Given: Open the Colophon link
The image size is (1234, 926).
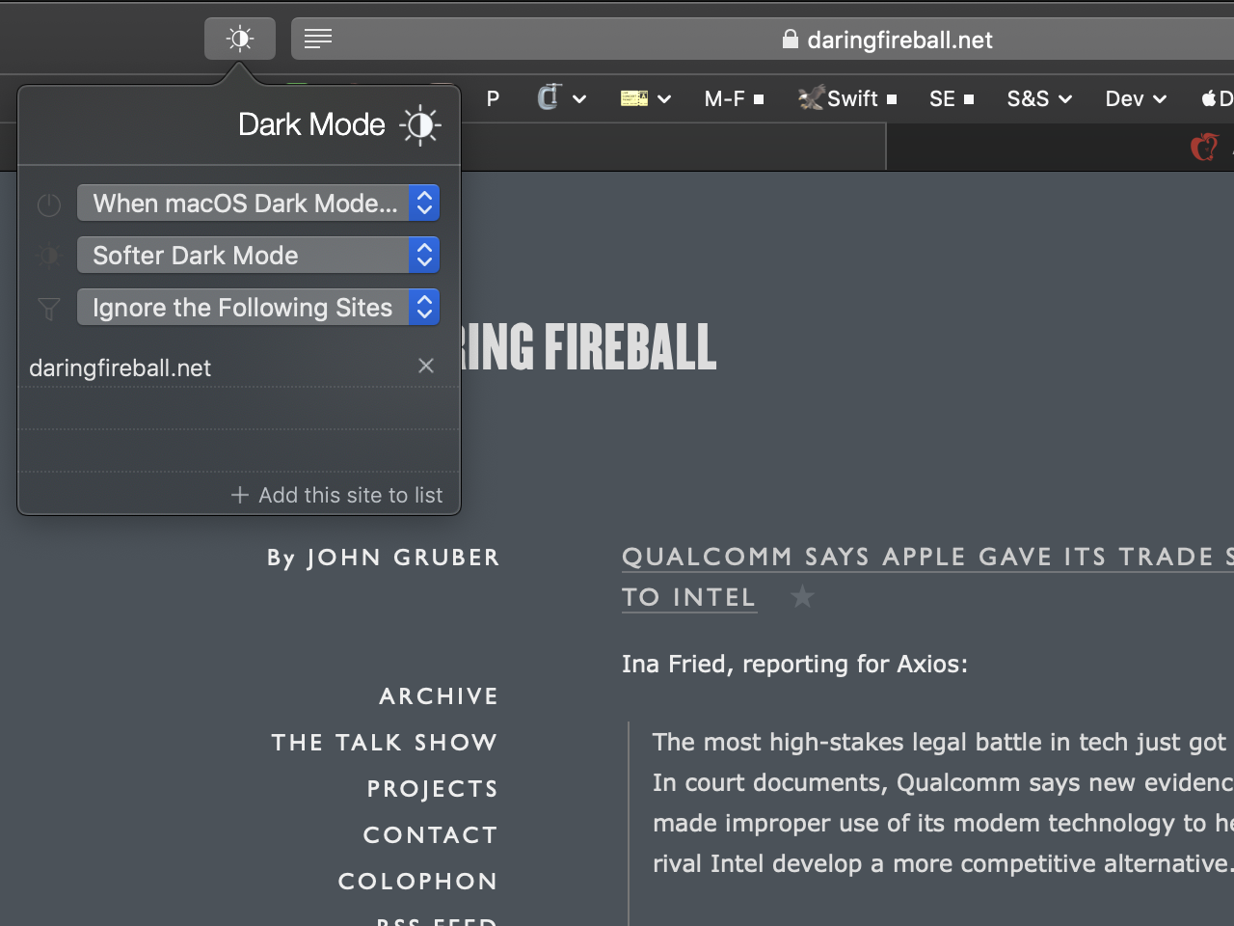Looking at the screenshot, I should coord(418,882).
